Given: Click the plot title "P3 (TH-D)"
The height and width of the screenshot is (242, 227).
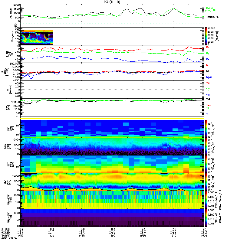Looking at the screenshot, I should click(112, 2).
